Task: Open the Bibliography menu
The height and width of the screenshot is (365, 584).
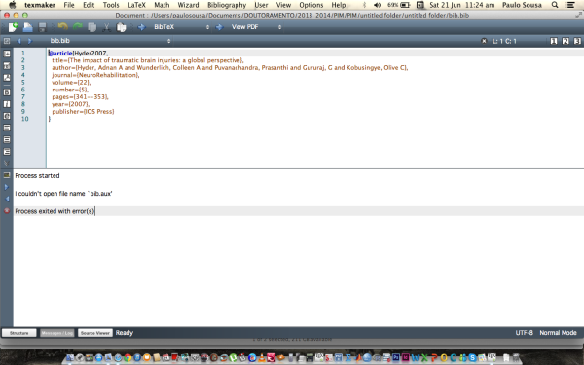Action: point(227,5)
